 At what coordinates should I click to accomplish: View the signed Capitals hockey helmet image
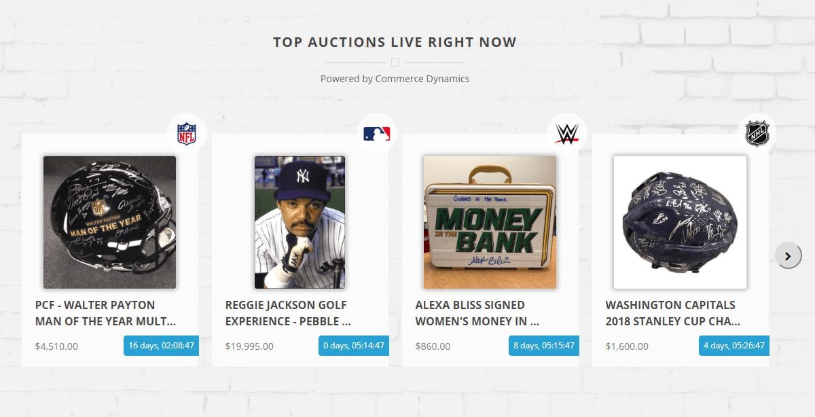click(681, 223)
